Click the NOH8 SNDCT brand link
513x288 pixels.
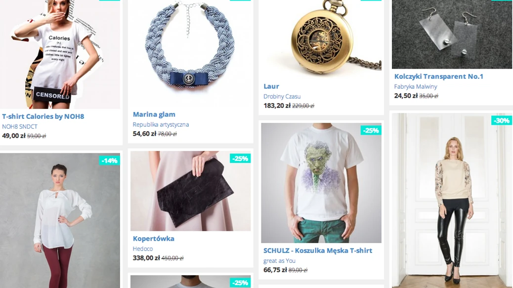(x=20, y=126)
